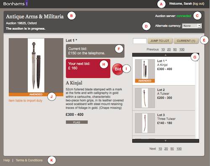Click the 'A Kinjal' heading

pyautogui.click(x=74, y=83)
